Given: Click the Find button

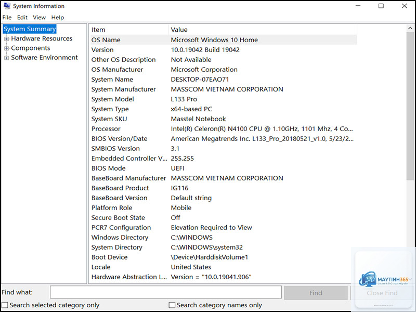Looking at the screenshot, I should 316,293.
